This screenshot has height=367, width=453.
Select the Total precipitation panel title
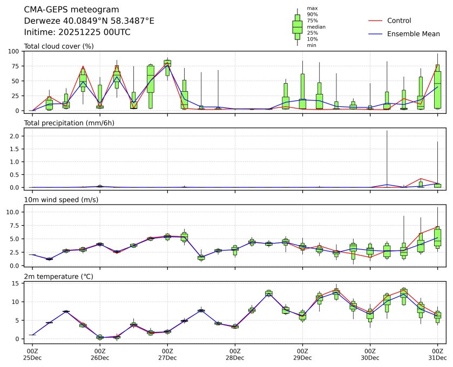69,123
